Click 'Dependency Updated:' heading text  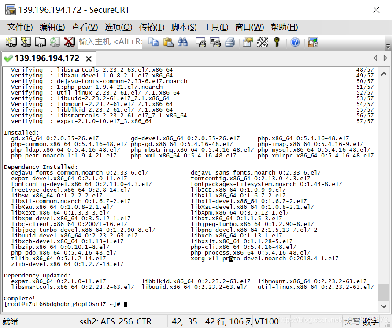[37, 276]
